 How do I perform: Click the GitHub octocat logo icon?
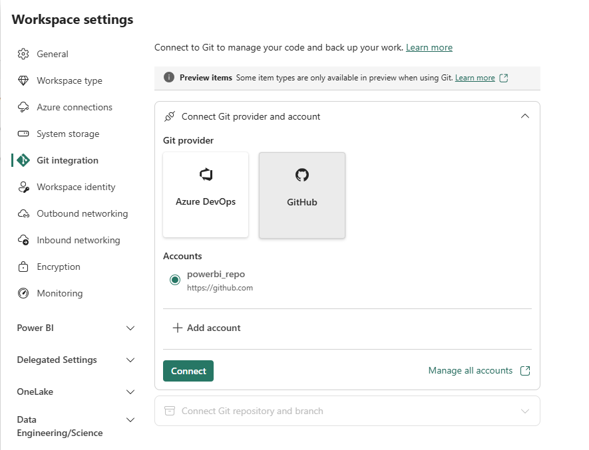pos(302,175)
